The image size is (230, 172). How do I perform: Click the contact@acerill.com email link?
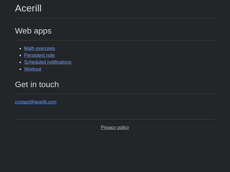(36, 102)
